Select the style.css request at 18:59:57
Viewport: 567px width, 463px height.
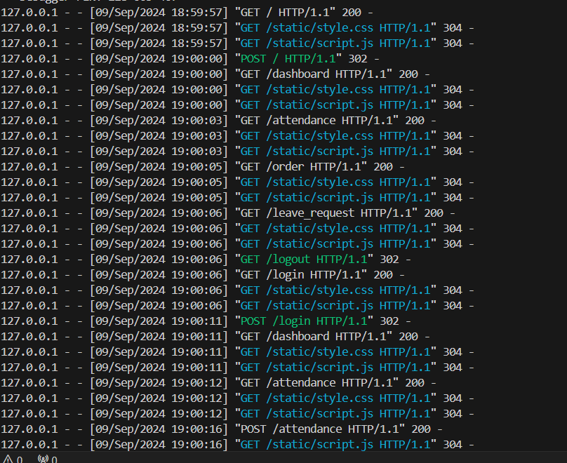[x=238, y=28]
